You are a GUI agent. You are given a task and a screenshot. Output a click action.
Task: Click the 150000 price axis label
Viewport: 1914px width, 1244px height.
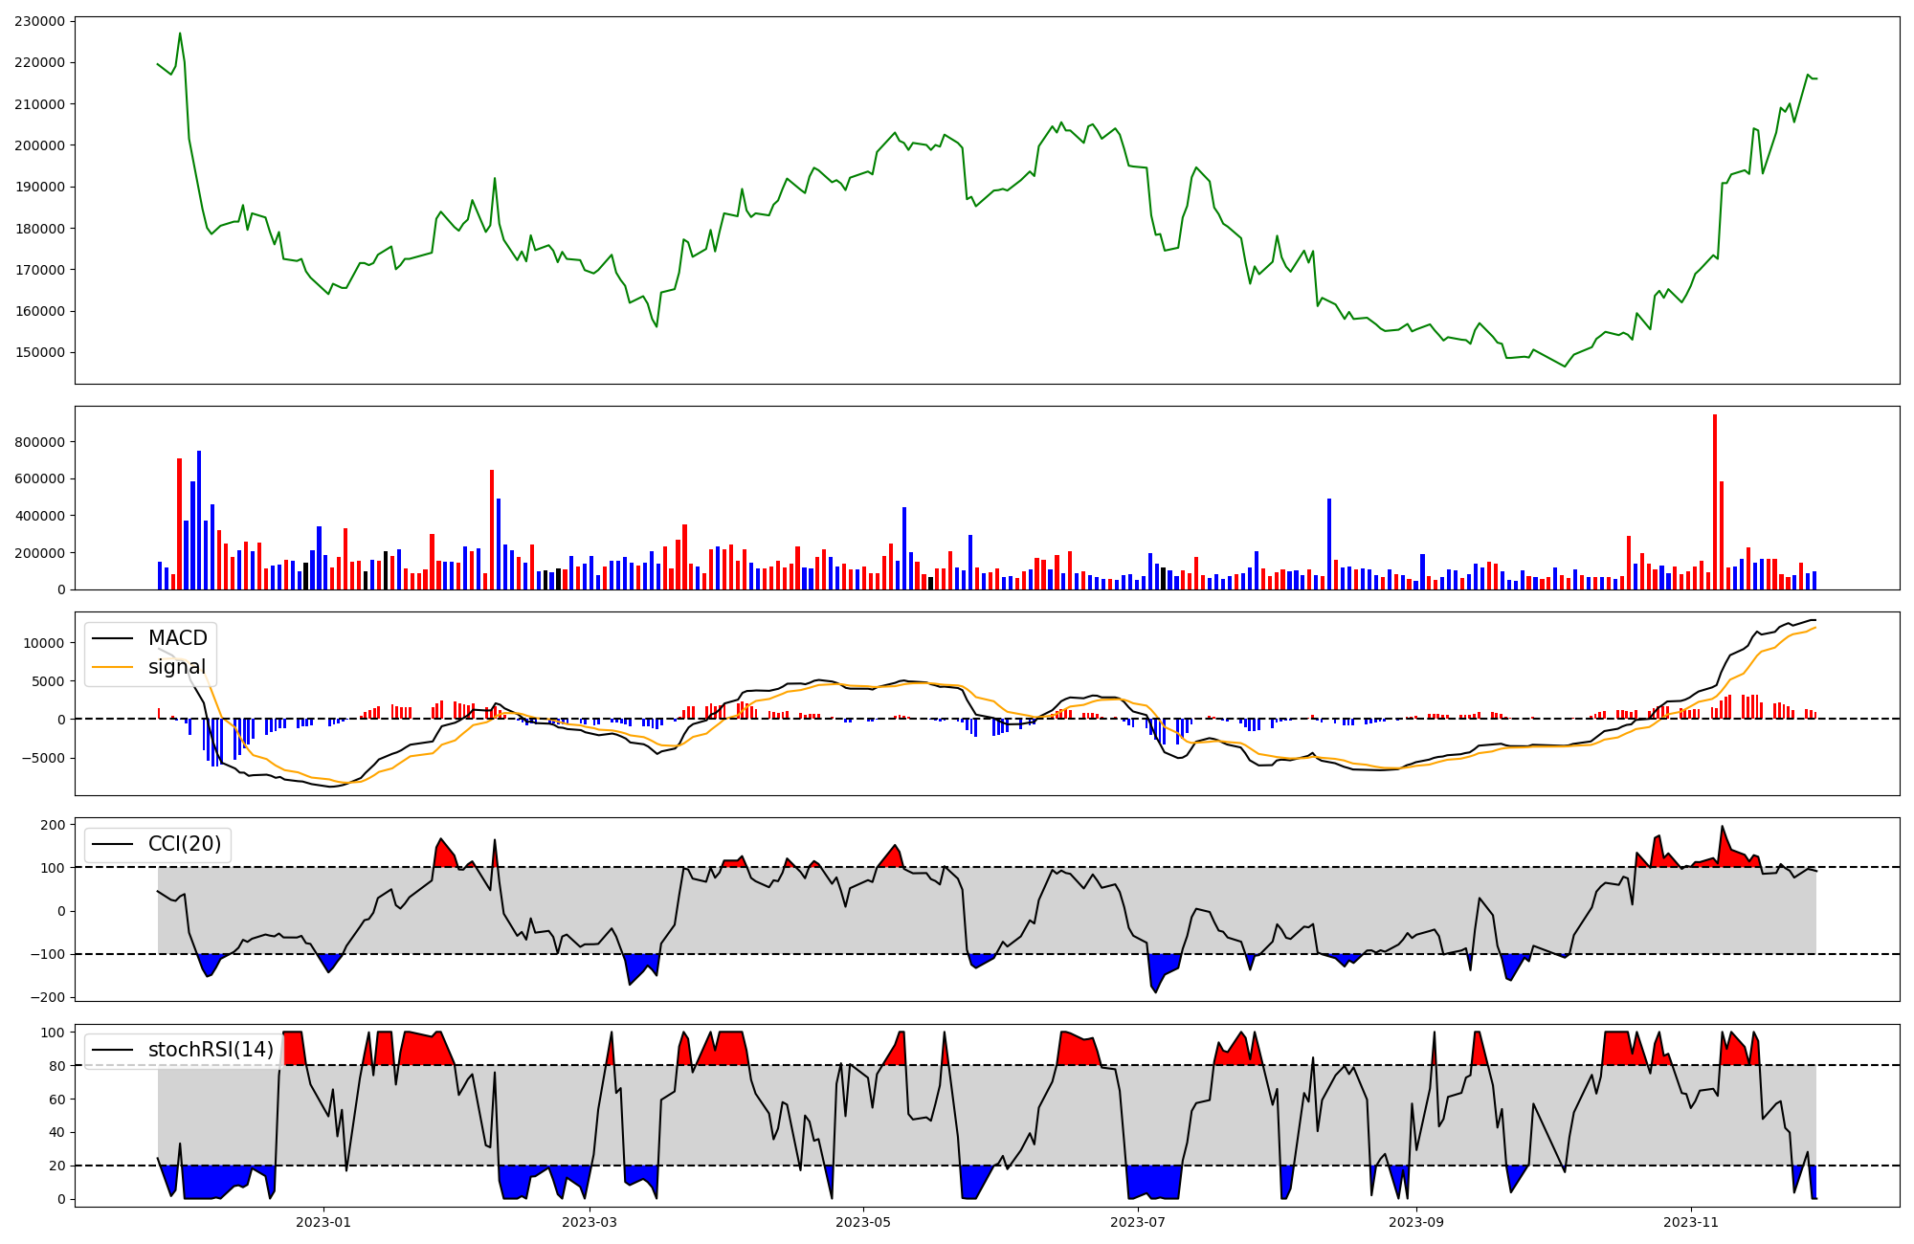tap(40, 352)
